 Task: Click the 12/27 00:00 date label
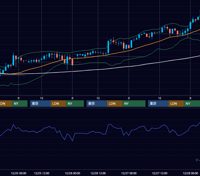129,173
